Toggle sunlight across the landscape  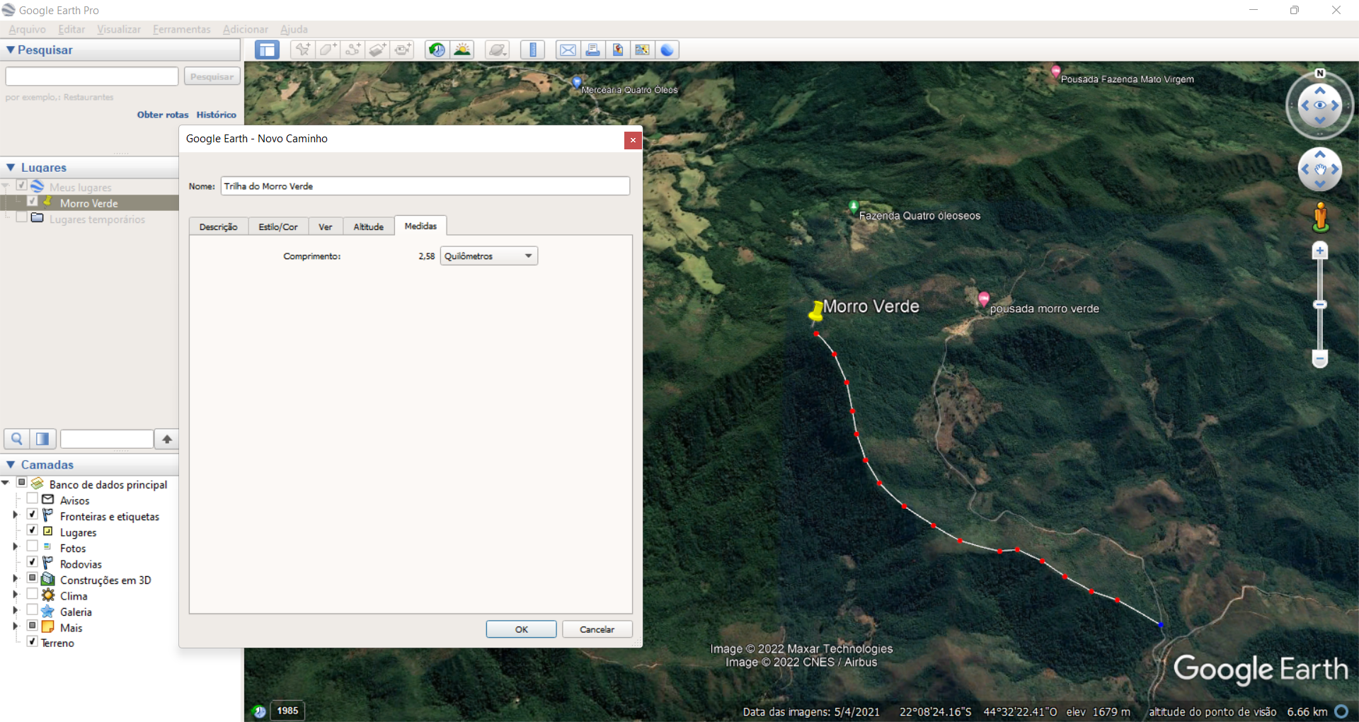[x=462, y=50]
